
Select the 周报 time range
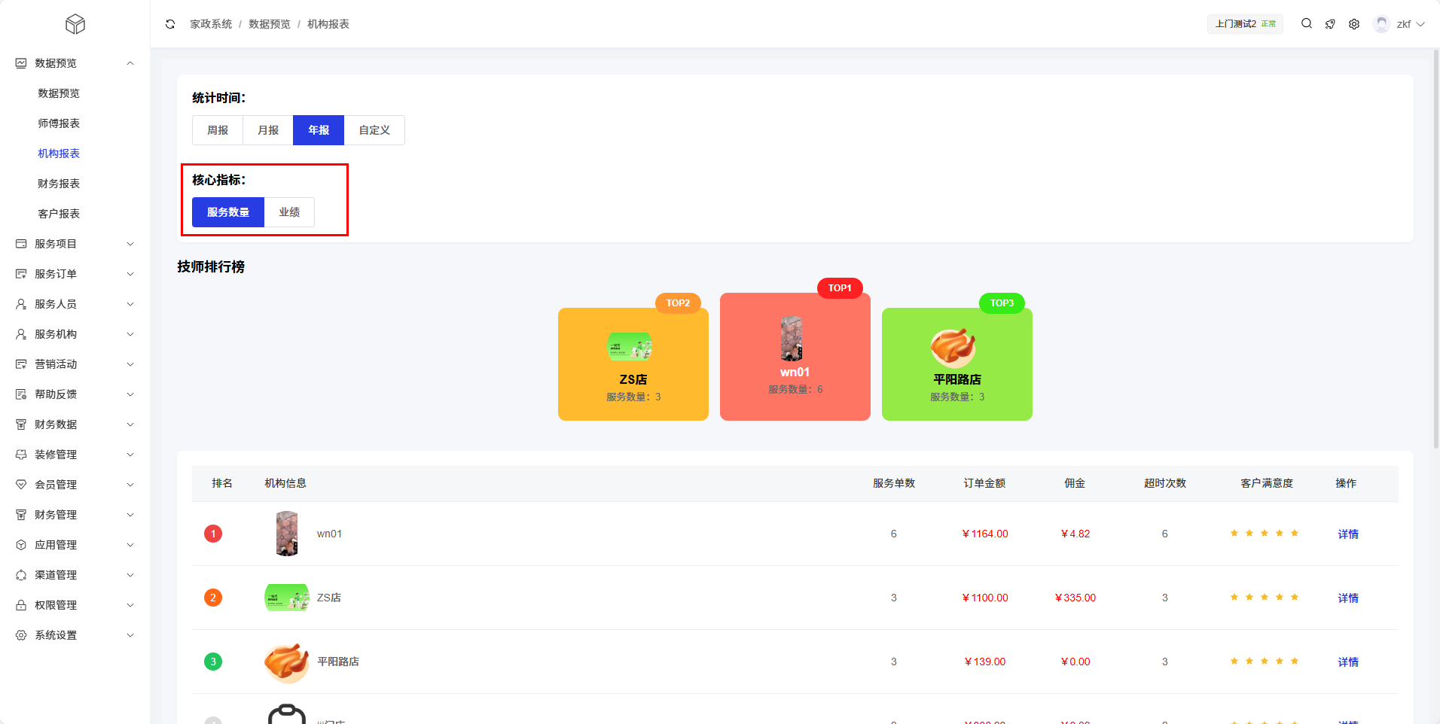coord(218,130)
